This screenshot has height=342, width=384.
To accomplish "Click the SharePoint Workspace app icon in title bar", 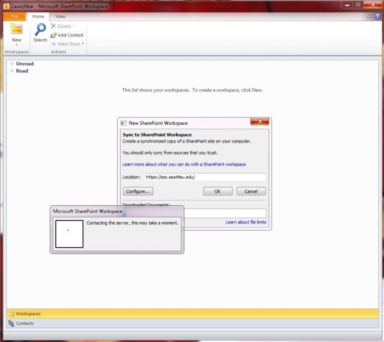I will [6, 6].
